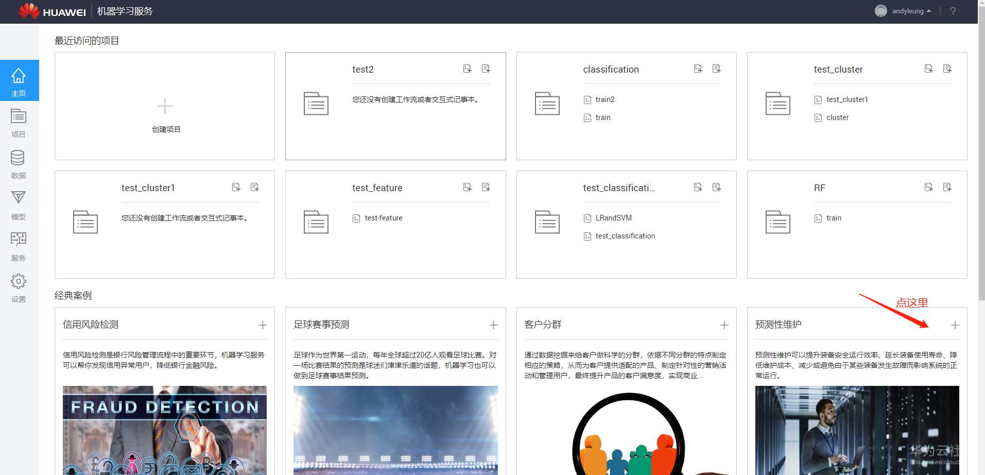Open the help question mark icon
Screen dimensions: 985x475
click(953, 11)
